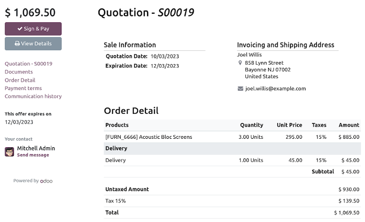This screenshot has width=365, height=222.
Task: Jump to Communication history
Action: click(33, 96)
